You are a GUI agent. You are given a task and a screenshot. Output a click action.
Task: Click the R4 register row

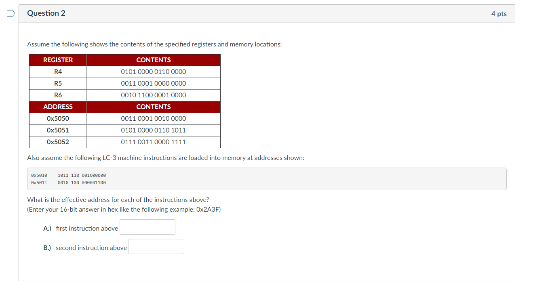58,71
